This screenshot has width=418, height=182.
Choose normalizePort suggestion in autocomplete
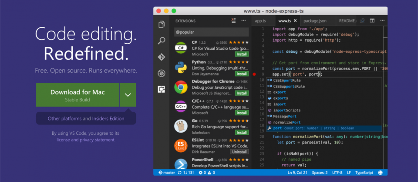click(x=324, y=122)
